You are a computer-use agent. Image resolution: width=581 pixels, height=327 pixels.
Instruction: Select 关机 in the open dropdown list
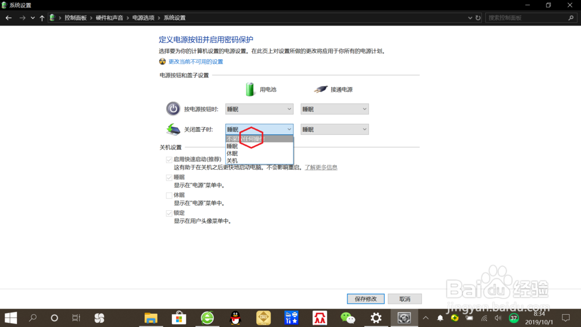click(259, 160)
